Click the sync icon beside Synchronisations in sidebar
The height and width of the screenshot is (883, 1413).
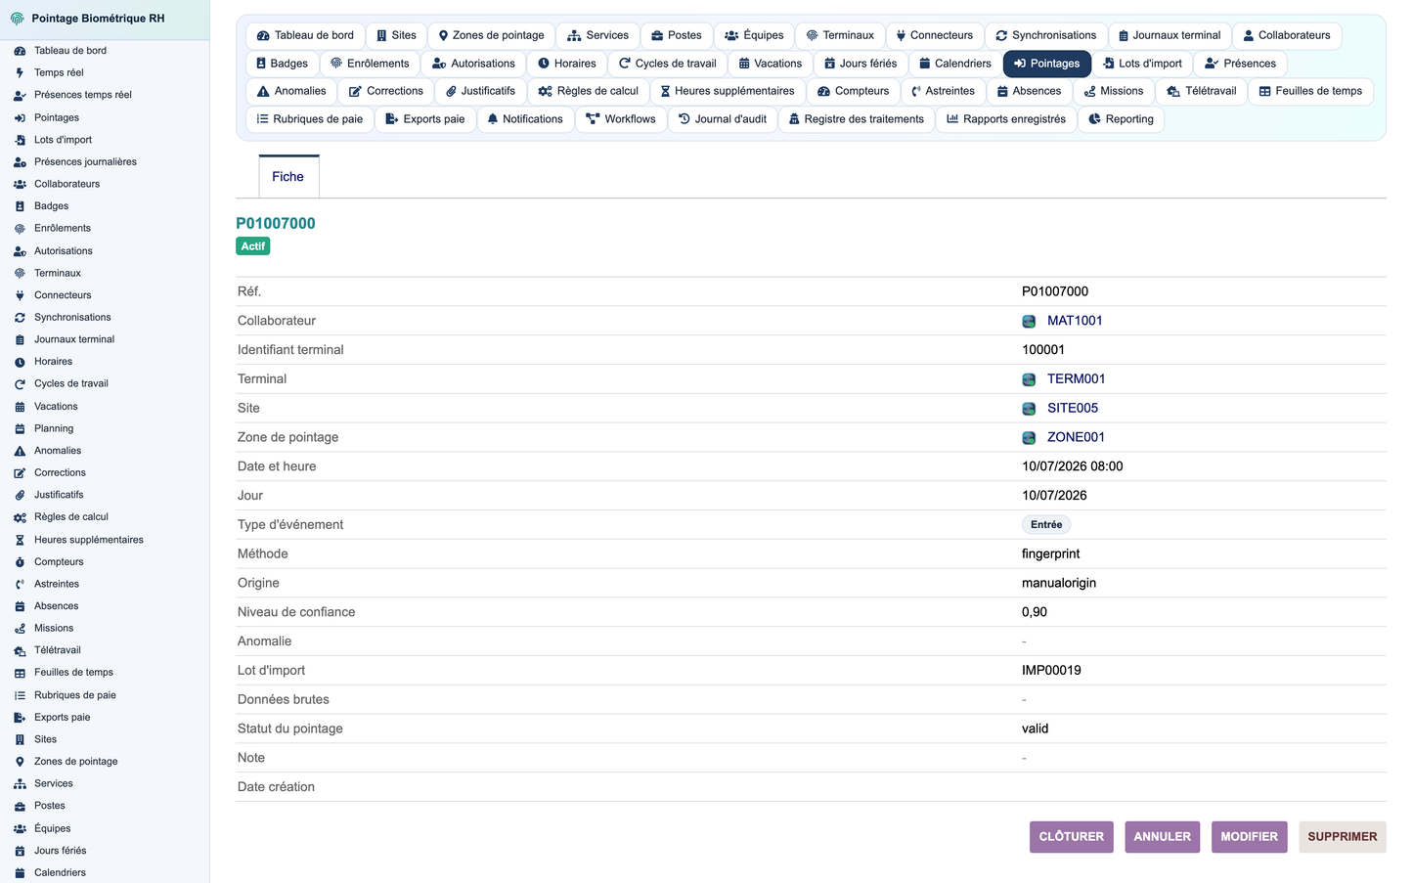20,318
